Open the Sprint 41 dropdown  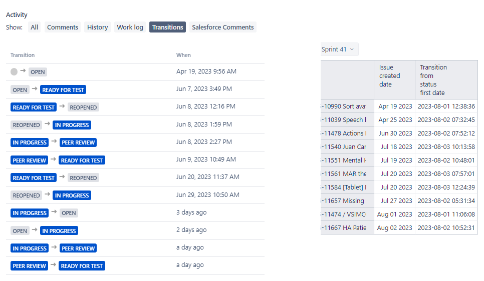coord(338,49)
